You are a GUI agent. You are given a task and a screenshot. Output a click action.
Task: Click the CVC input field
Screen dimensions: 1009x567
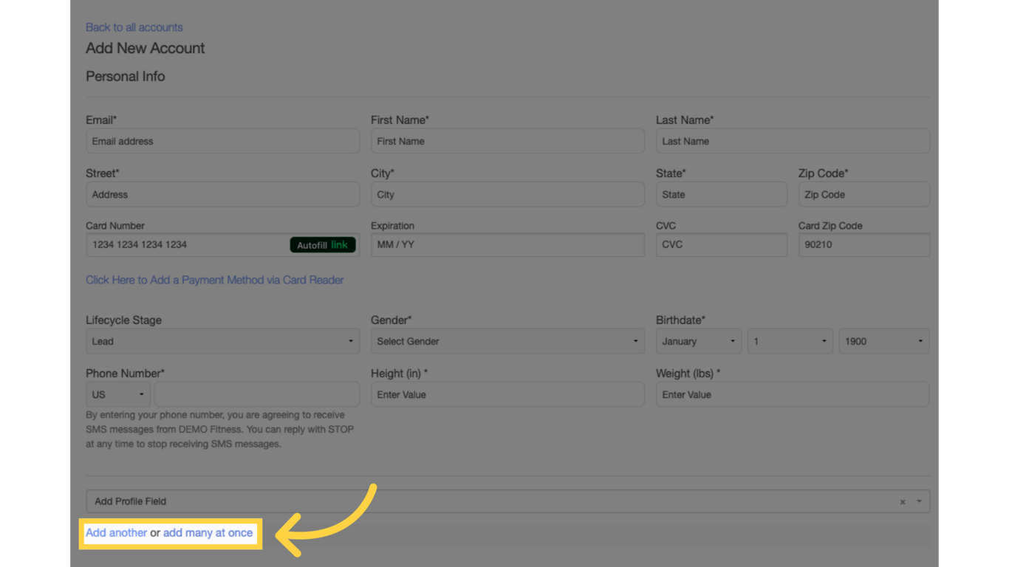[721, 244]
